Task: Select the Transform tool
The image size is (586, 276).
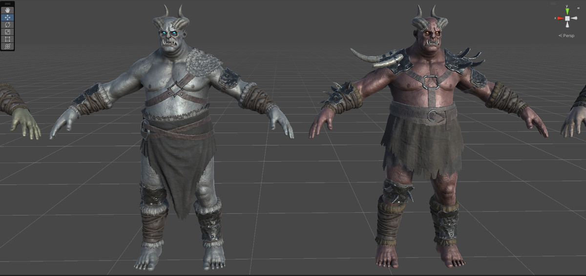Action: [8, 46]
